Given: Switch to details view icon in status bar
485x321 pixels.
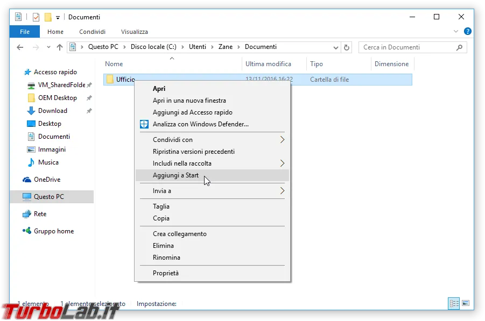Looking at the screenshot, I should [x=454, y=303].
